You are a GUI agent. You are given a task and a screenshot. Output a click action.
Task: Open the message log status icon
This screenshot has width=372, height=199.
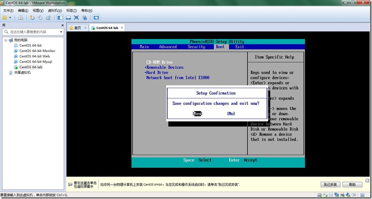[x=362, y=195]
